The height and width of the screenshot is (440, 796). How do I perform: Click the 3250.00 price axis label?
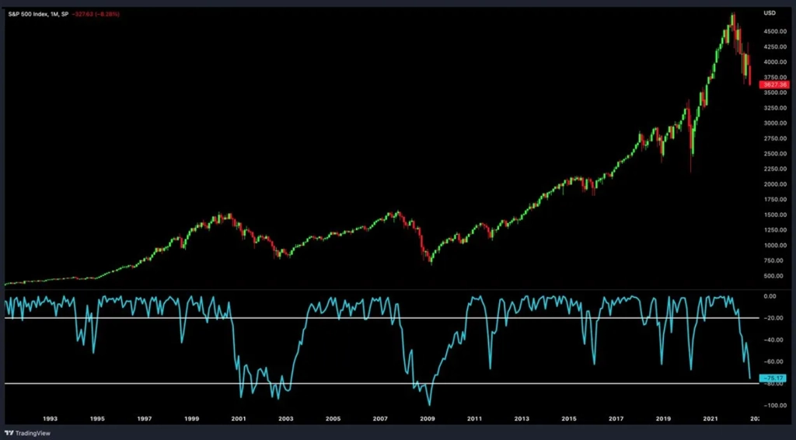point(775,108)
